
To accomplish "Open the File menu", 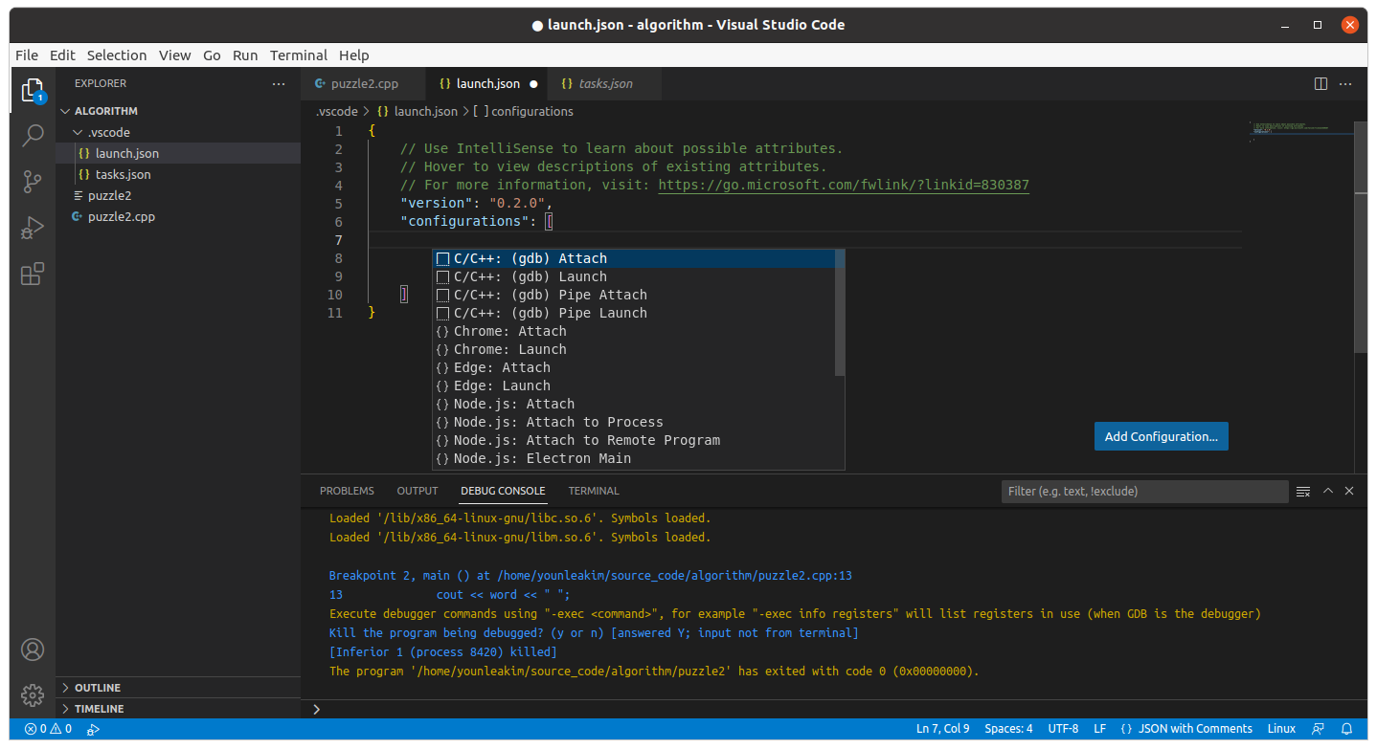I will pos(27,55).
